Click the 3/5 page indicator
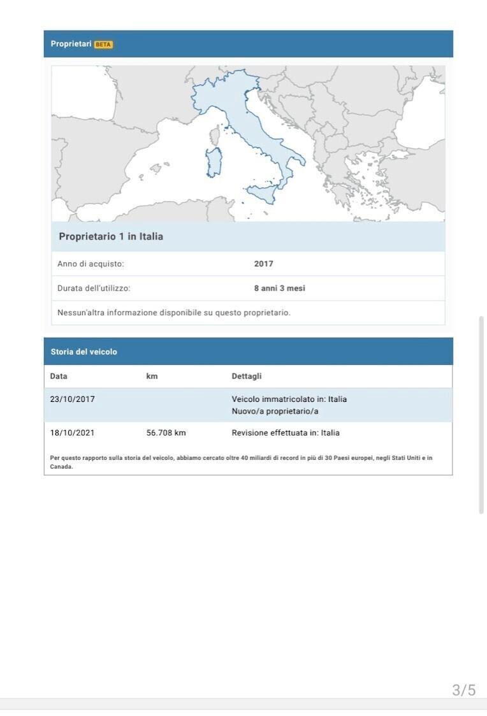 (x=464, y=690)
